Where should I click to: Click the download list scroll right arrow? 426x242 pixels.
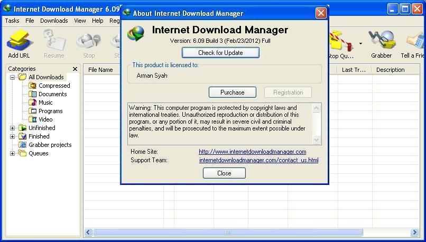(414, 232)
